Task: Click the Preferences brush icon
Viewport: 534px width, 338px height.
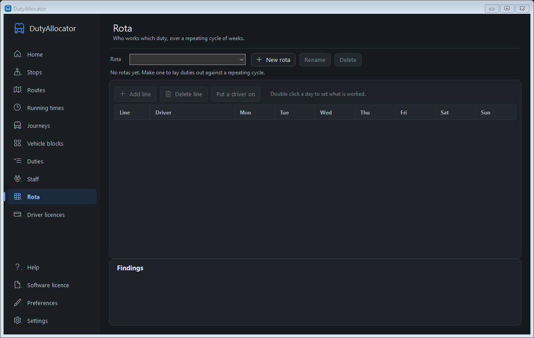Action: (18, 303)
